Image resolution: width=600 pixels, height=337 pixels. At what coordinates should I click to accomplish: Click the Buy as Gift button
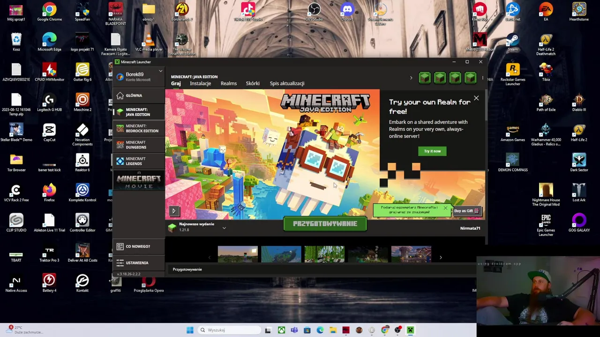(x=466, y=211)
